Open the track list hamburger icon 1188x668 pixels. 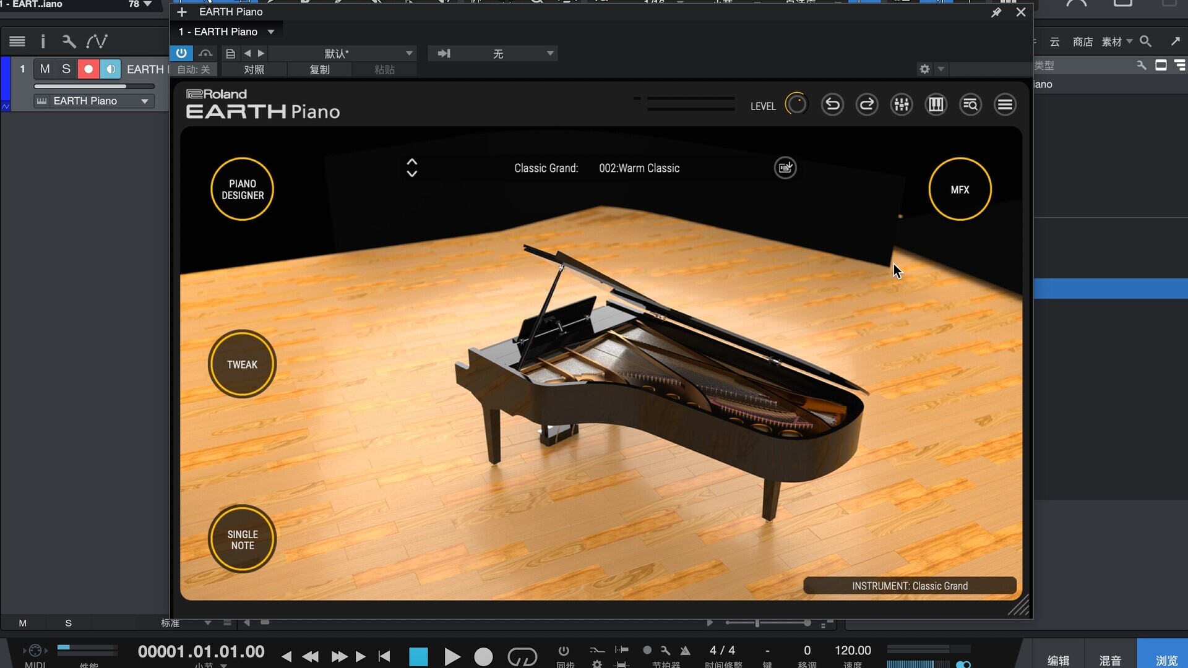[17, 41]
